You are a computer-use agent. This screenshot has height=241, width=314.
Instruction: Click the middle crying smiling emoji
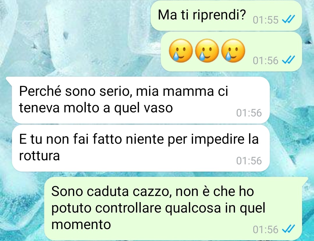pos(207,51)
